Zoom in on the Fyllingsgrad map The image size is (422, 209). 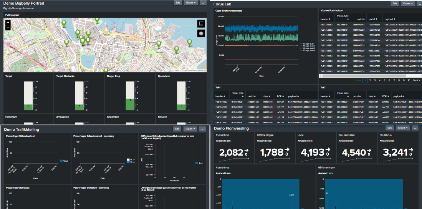click(x=8, y=23)
